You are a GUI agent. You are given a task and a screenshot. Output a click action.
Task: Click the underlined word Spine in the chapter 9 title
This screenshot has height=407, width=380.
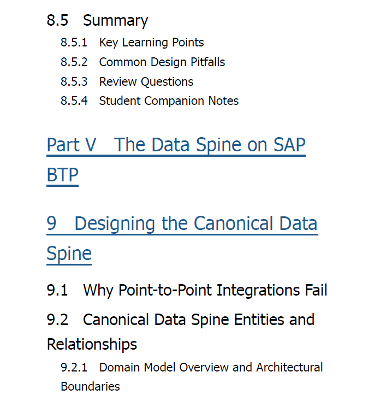(69, 254)
